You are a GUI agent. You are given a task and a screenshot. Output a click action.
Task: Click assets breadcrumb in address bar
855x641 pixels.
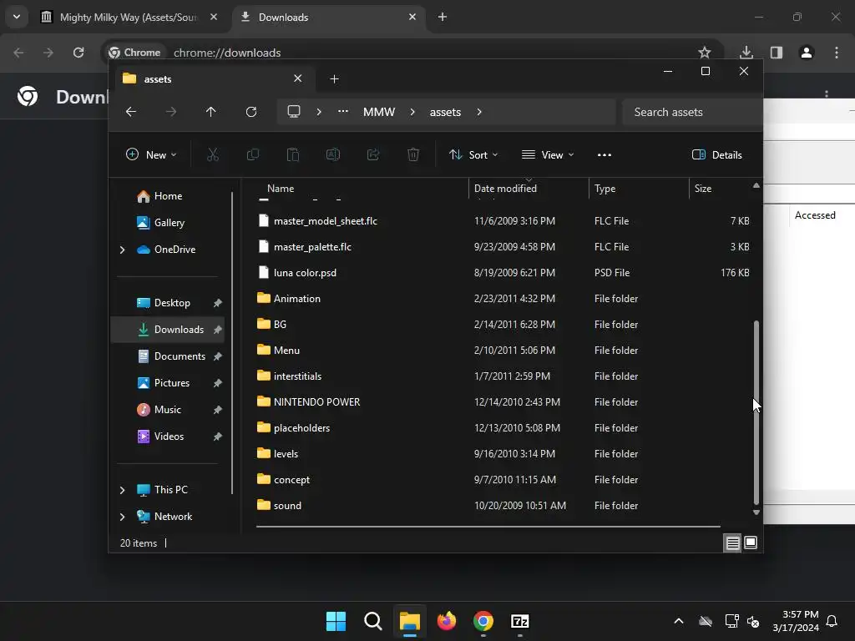tap(445, 112)
